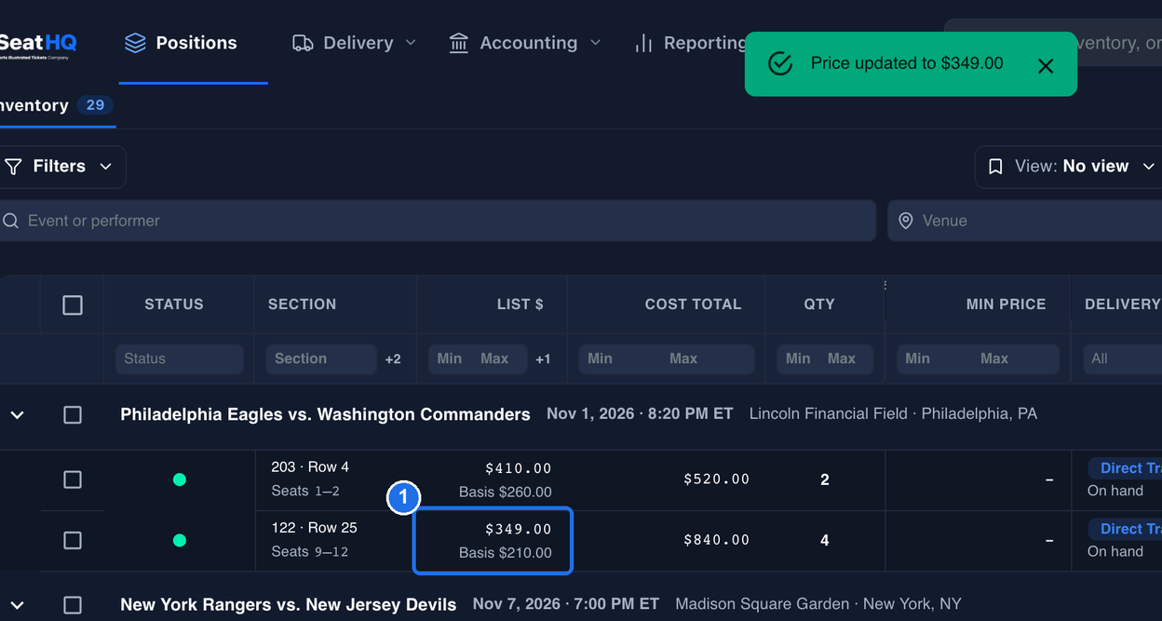1162x621 pixels.
Task: Click the Venue location pin icon
Action: tap(906, 221)
